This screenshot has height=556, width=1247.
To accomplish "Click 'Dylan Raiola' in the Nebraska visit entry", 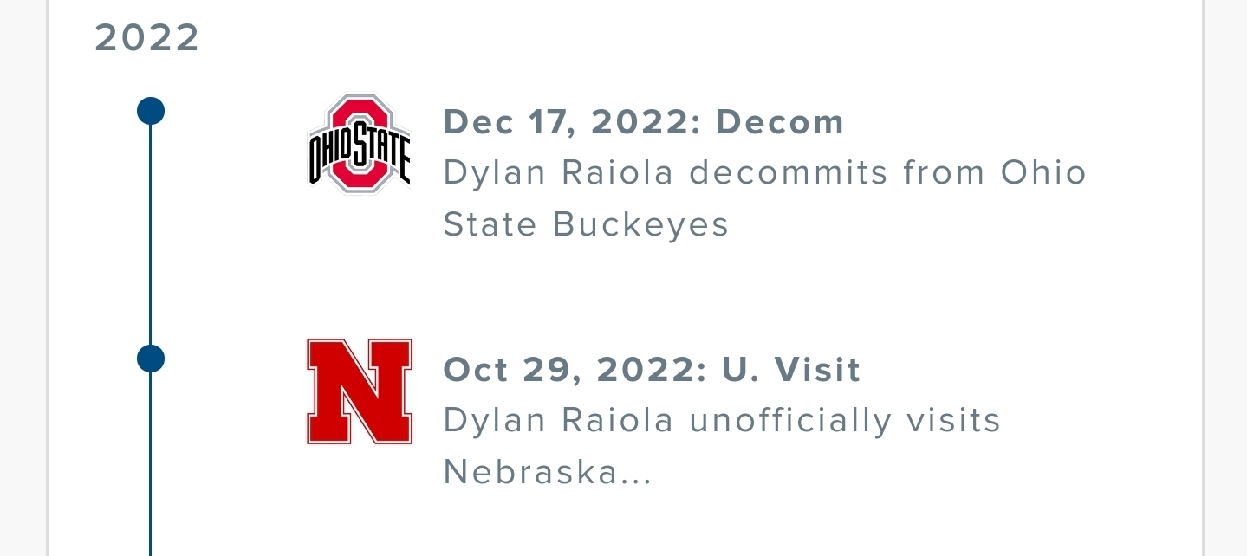I will click(558, 421).
